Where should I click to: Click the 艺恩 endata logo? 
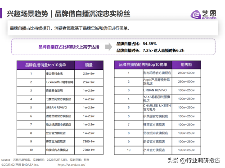pos(203,14)
